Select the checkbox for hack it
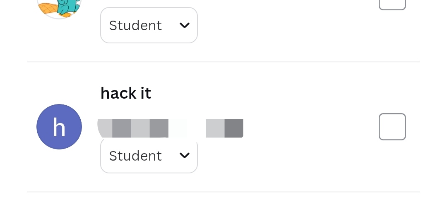 pos(392,127)
